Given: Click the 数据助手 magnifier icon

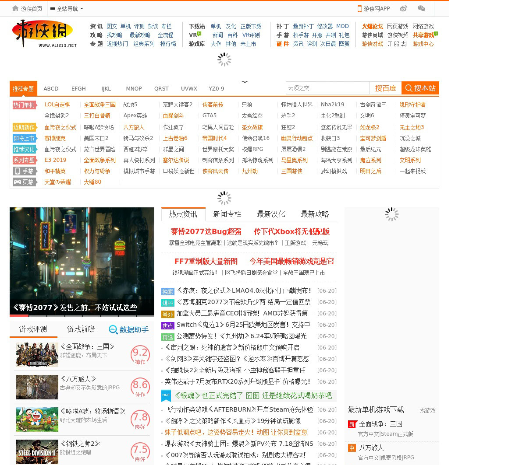Looking at the screenshot, I should [113, 329].
